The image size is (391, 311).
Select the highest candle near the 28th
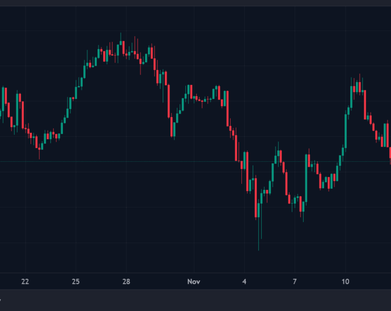[121, 45]
